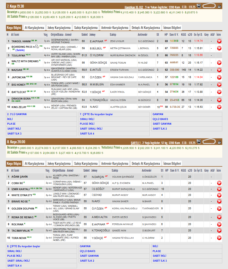
Task: Play training video for NAZGAR
Action: (219, 70)
